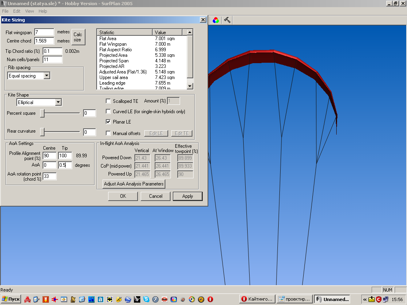Uncheck the Planar LE checkbox
Viewport: 407px width, 305px height.
[x=109, y=122]
